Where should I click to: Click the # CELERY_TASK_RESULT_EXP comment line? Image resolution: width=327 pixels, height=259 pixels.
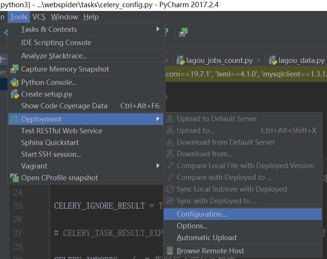109,233
